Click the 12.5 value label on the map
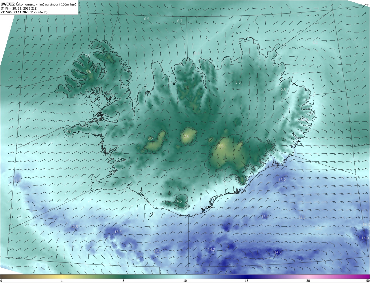The height and width of the screenshot is (283, 370). tap(74, 227)
